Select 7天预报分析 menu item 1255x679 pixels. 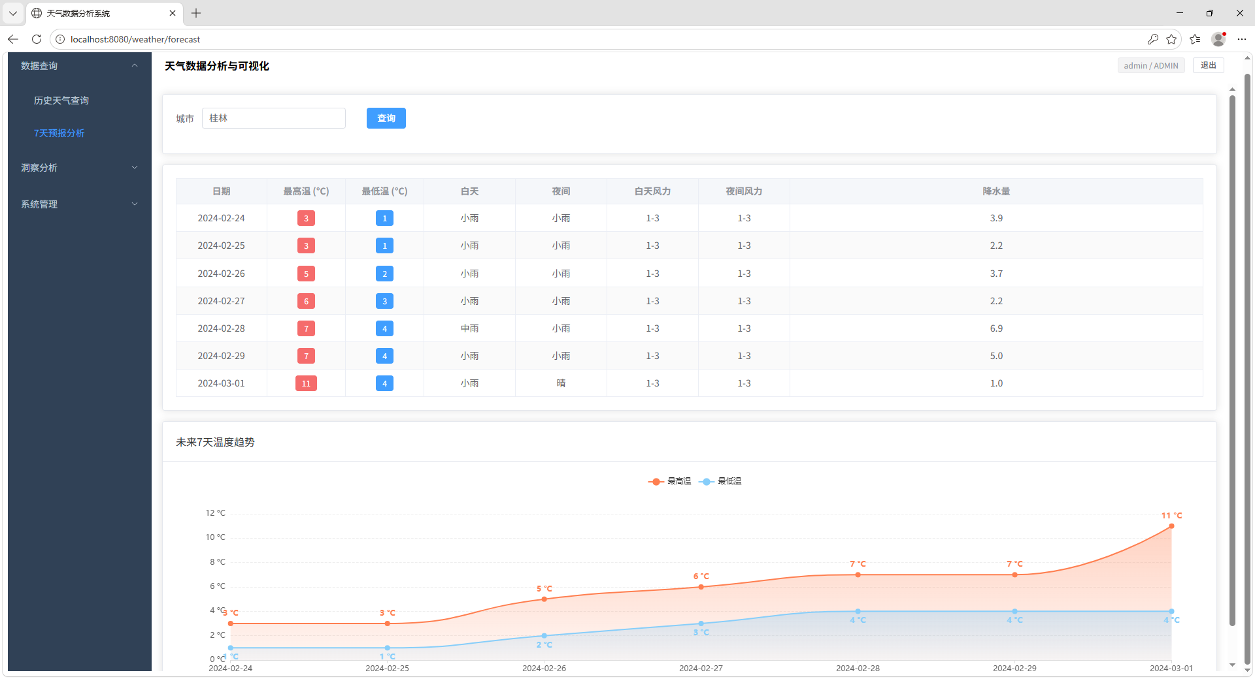point(59,133)
